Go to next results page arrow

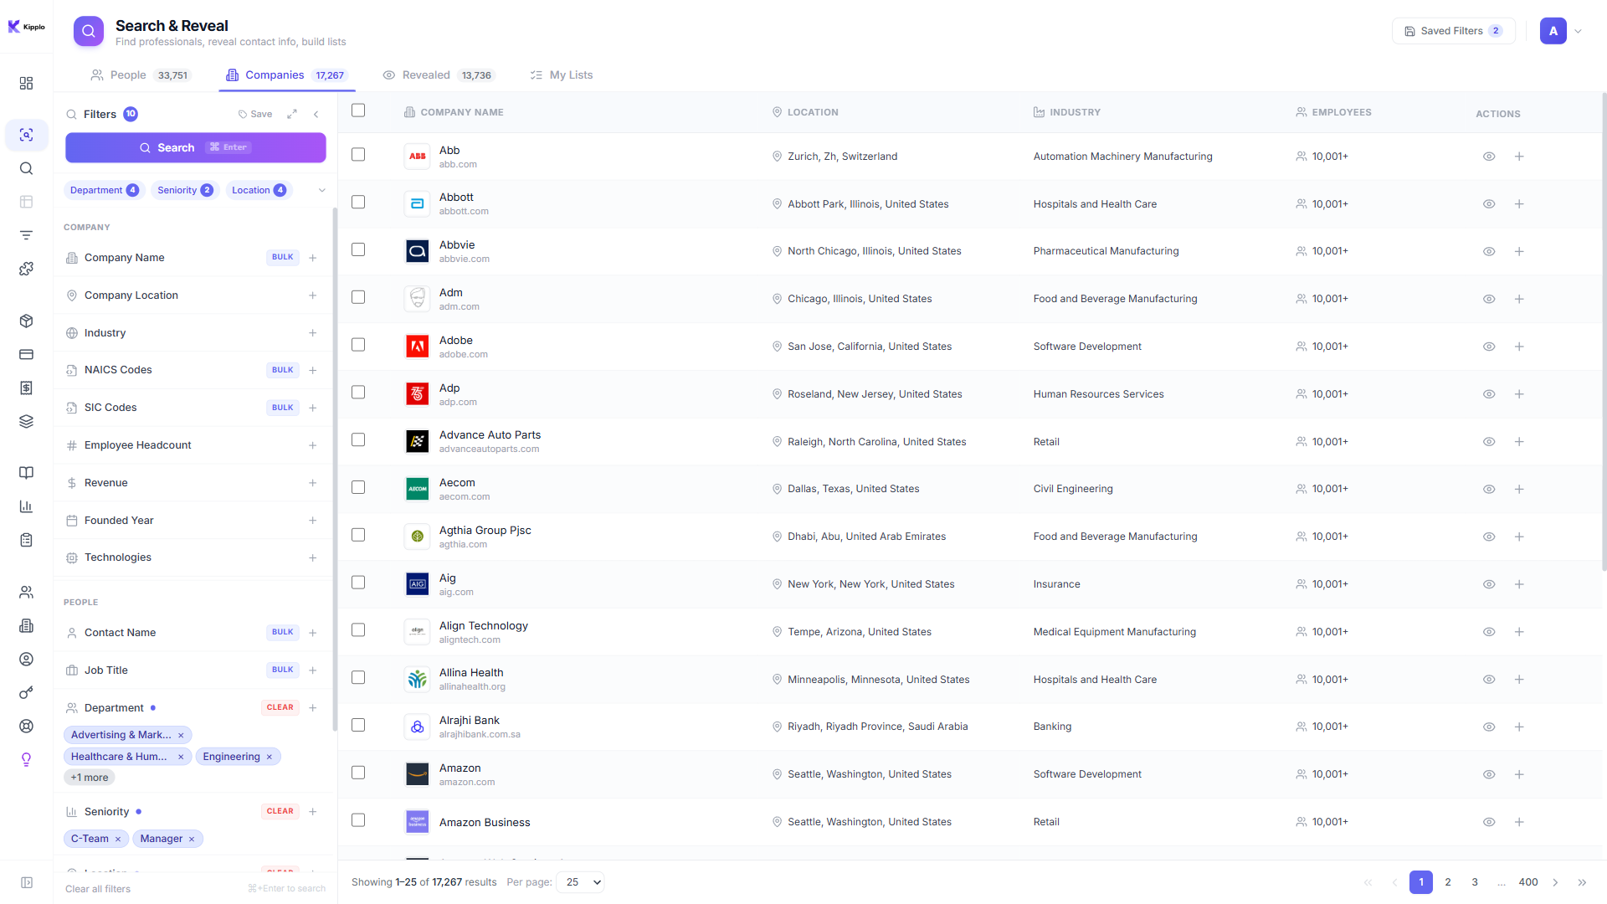pyautogui.click(x=1556, y=882)
